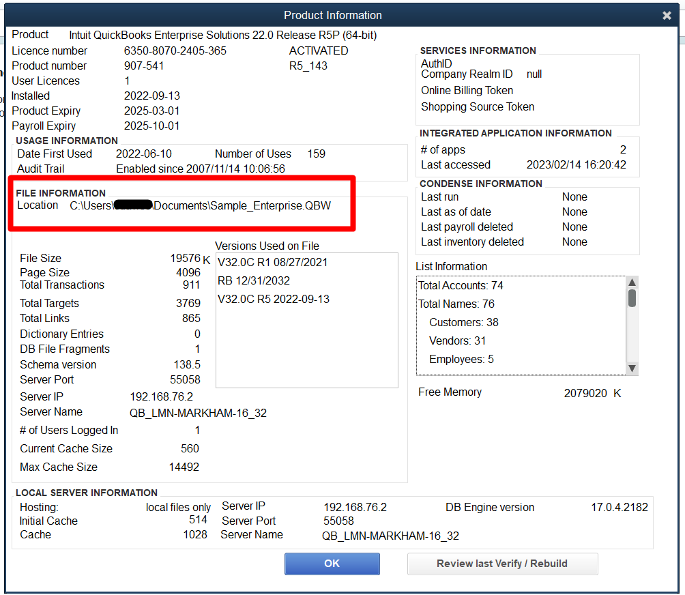
Task: Click the OK button
Action: coord(332,564)
